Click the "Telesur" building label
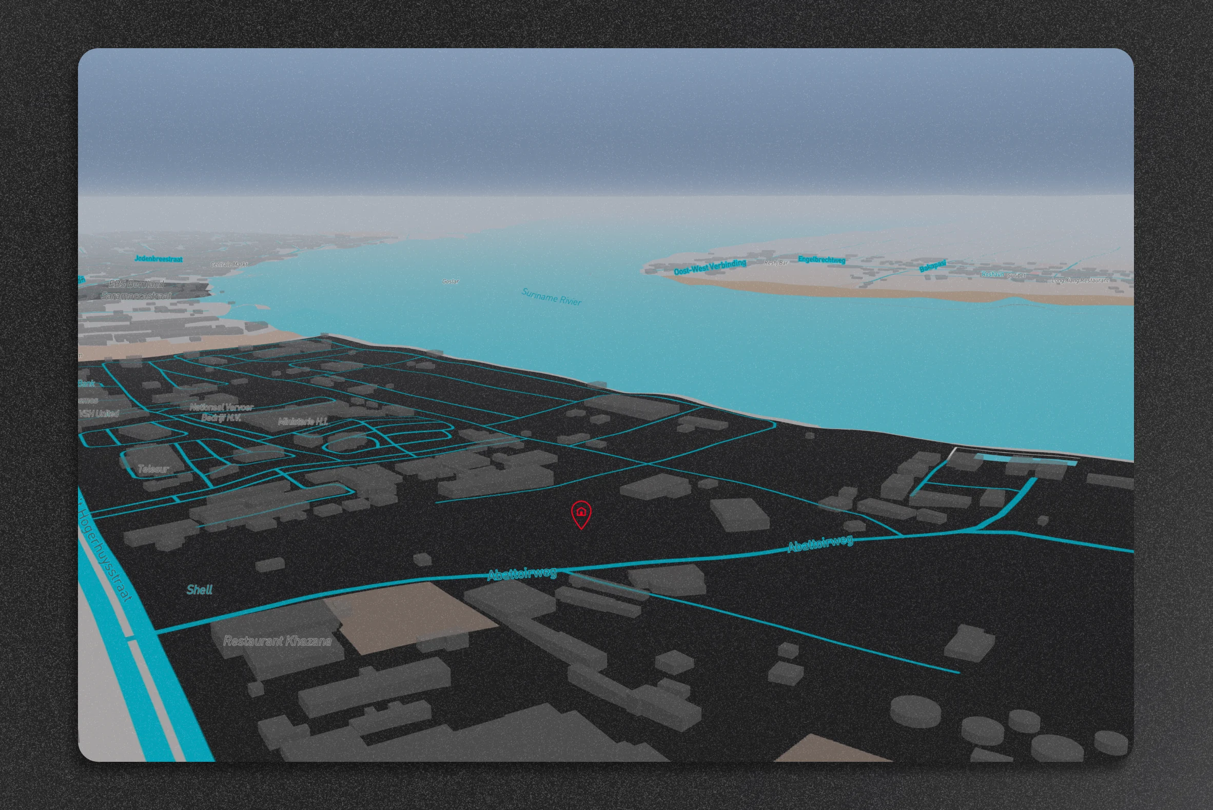Image resolution: width=1213 pixels, height=810 pixels. [153, 469]
